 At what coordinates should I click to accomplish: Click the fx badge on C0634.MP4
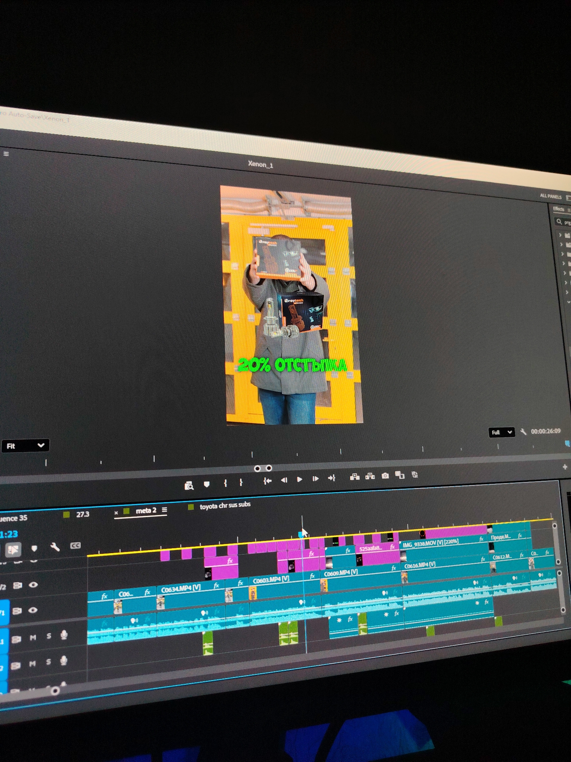tap(216, 586)
